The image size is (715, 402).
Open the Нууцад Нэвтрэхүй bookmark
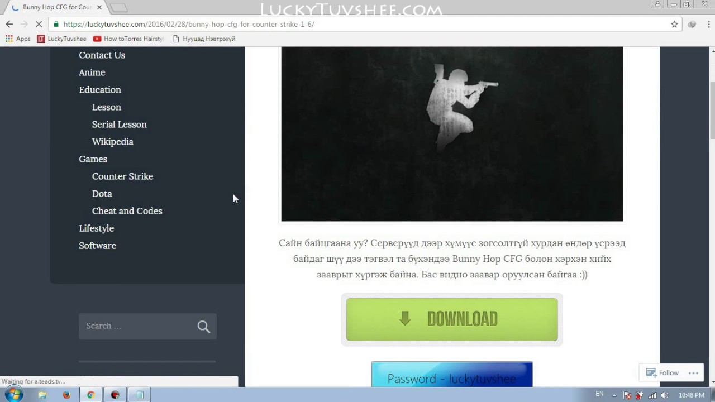pos(204,39)
